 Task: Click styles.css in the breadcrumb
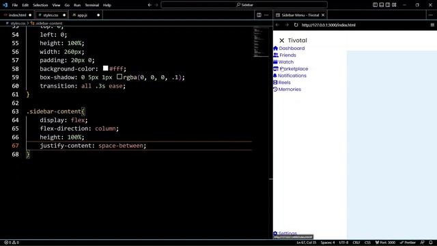[18, 23]
